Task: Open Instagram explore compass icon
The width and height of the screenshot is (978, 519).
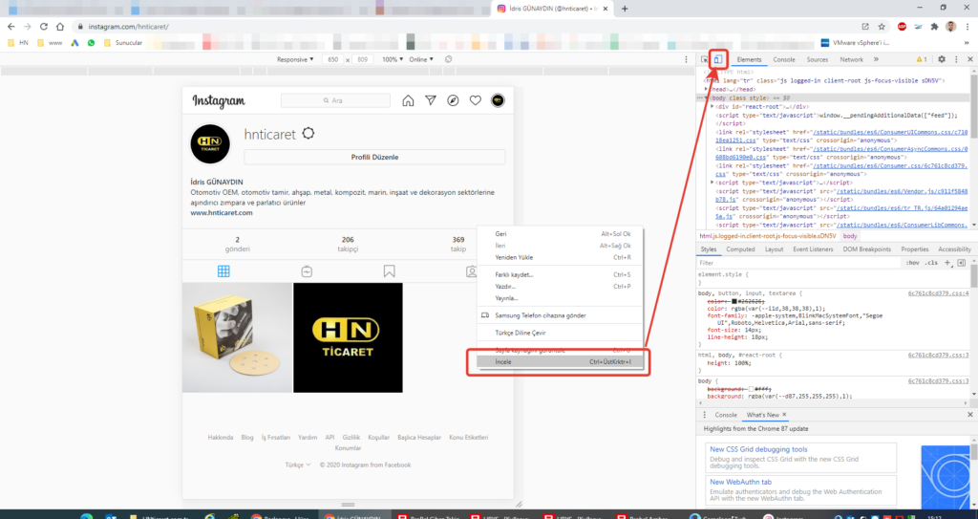Action: 453,100
